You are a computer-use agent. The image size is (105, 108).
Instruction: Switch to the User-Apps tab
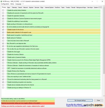point(90,8)
